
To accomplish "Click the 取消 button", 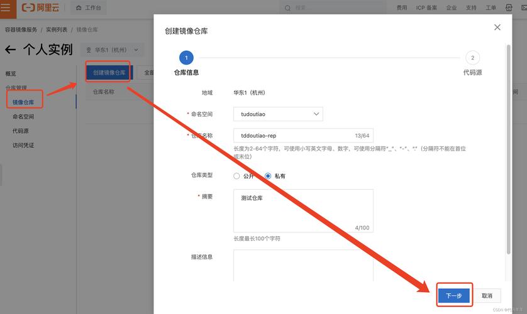I will point(487,296).
